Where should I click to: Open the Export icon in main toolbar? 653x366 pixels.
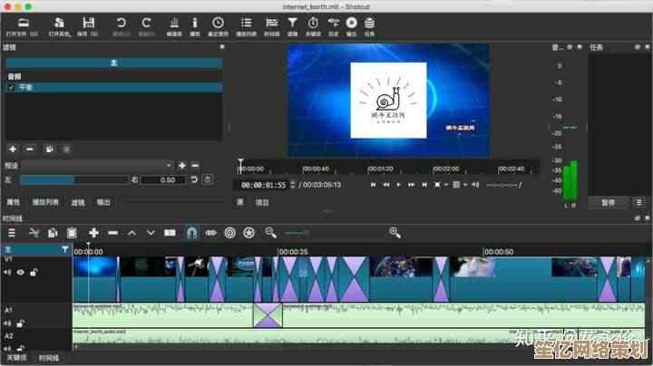pyautogui.click(x=351, y=23)
